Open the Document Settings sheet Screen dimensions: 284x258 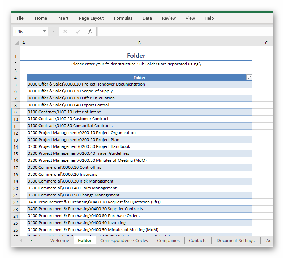tap(235, 240)
